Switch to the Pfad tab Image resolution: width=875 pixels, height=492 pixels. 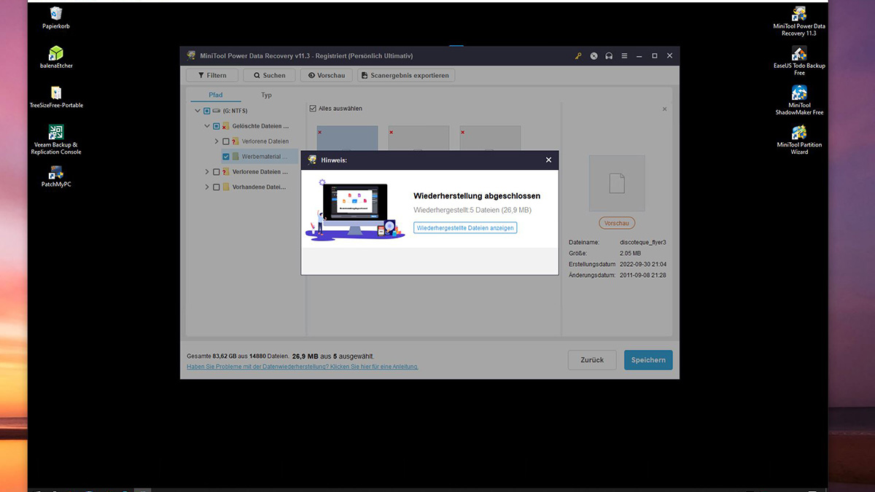tap(216, 95)
